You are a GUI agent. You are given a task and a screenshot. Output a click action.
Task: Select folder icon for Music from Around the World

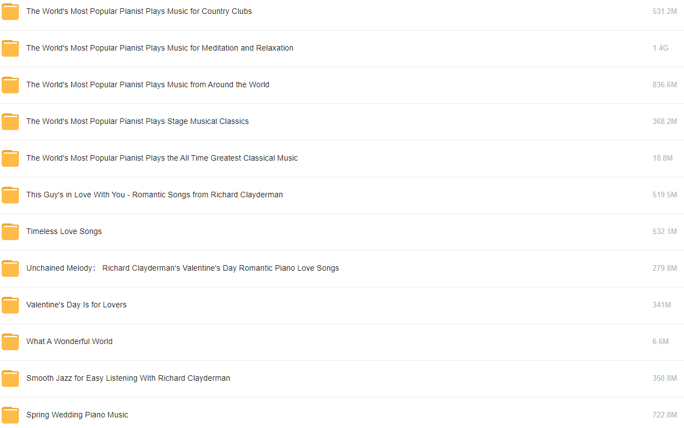click(10, 85)
